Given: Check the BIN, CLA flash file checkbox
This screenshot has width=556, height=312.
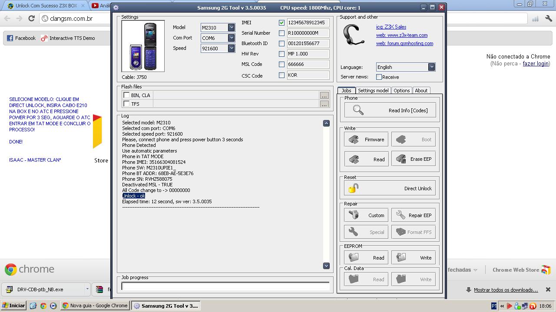Looking at the screenshot, I should click(x=126, y=95).
